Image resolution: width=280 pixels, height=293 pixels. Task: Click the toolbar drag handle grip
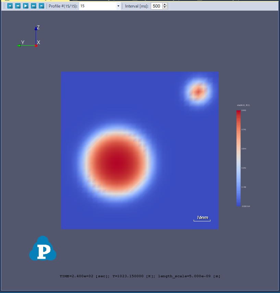(x=4, y=6)
